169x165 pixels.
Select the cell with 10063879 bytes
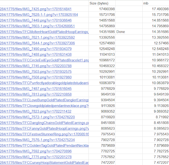coord(102,83)
